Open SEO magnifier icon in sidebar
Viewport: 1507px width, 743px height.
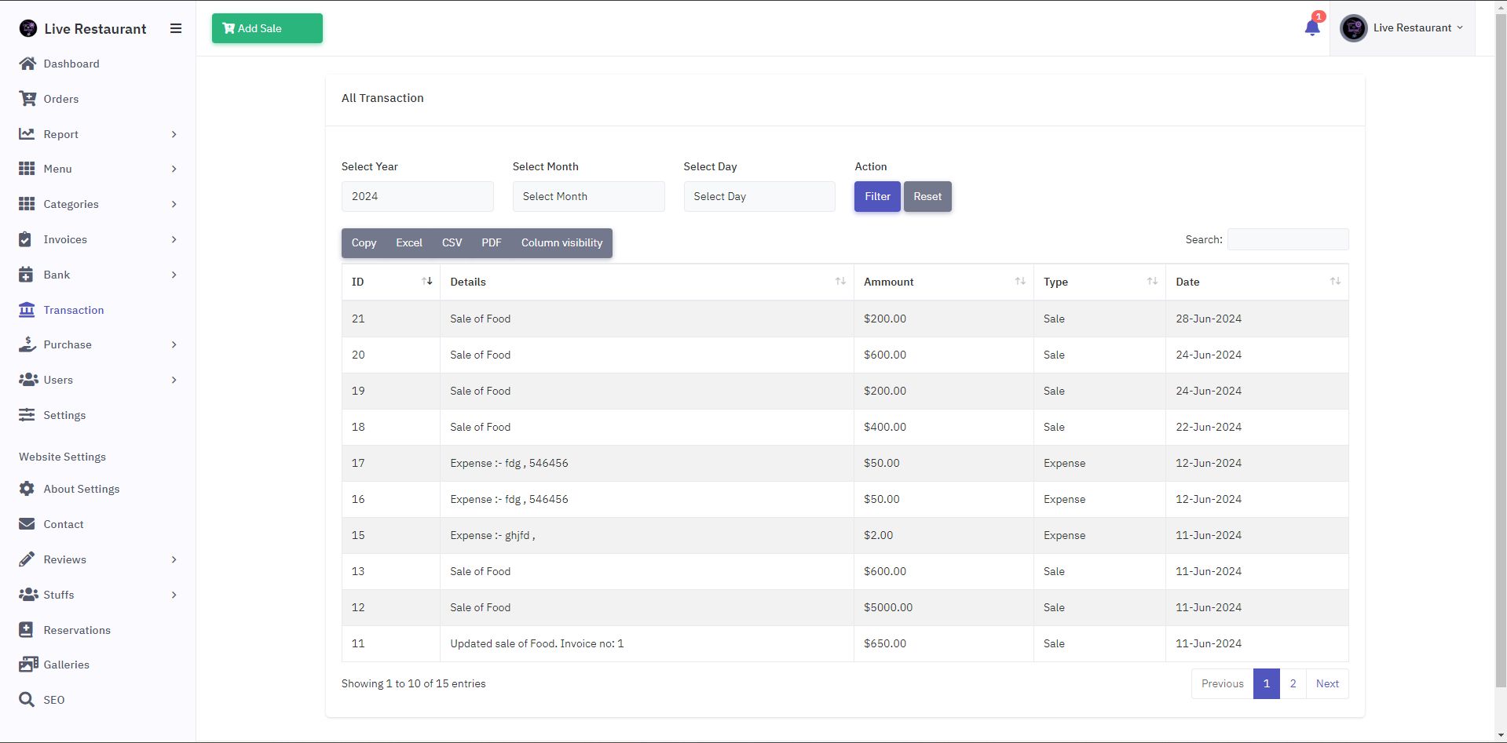[x=27, y=700]
